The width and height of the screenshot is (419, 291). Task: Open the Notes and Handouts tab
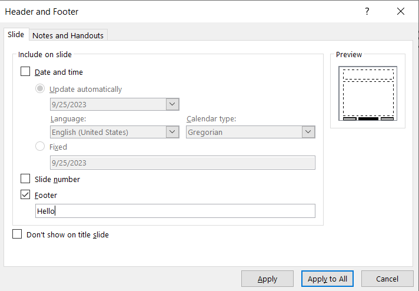68,35
